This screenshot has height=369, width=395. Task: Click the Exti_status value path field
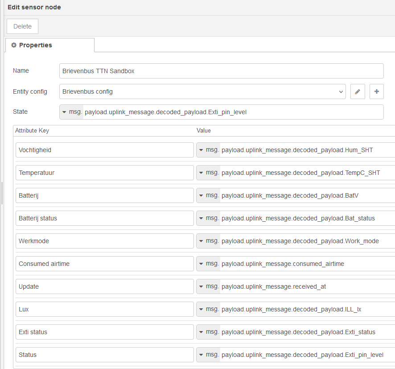[x=308, y=332]
